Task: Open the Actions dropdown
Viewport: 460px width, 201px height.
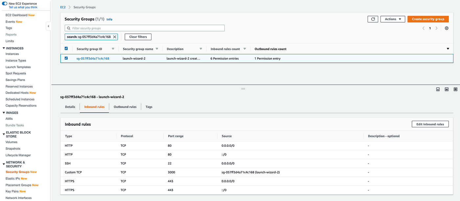Action: point(393,19)
